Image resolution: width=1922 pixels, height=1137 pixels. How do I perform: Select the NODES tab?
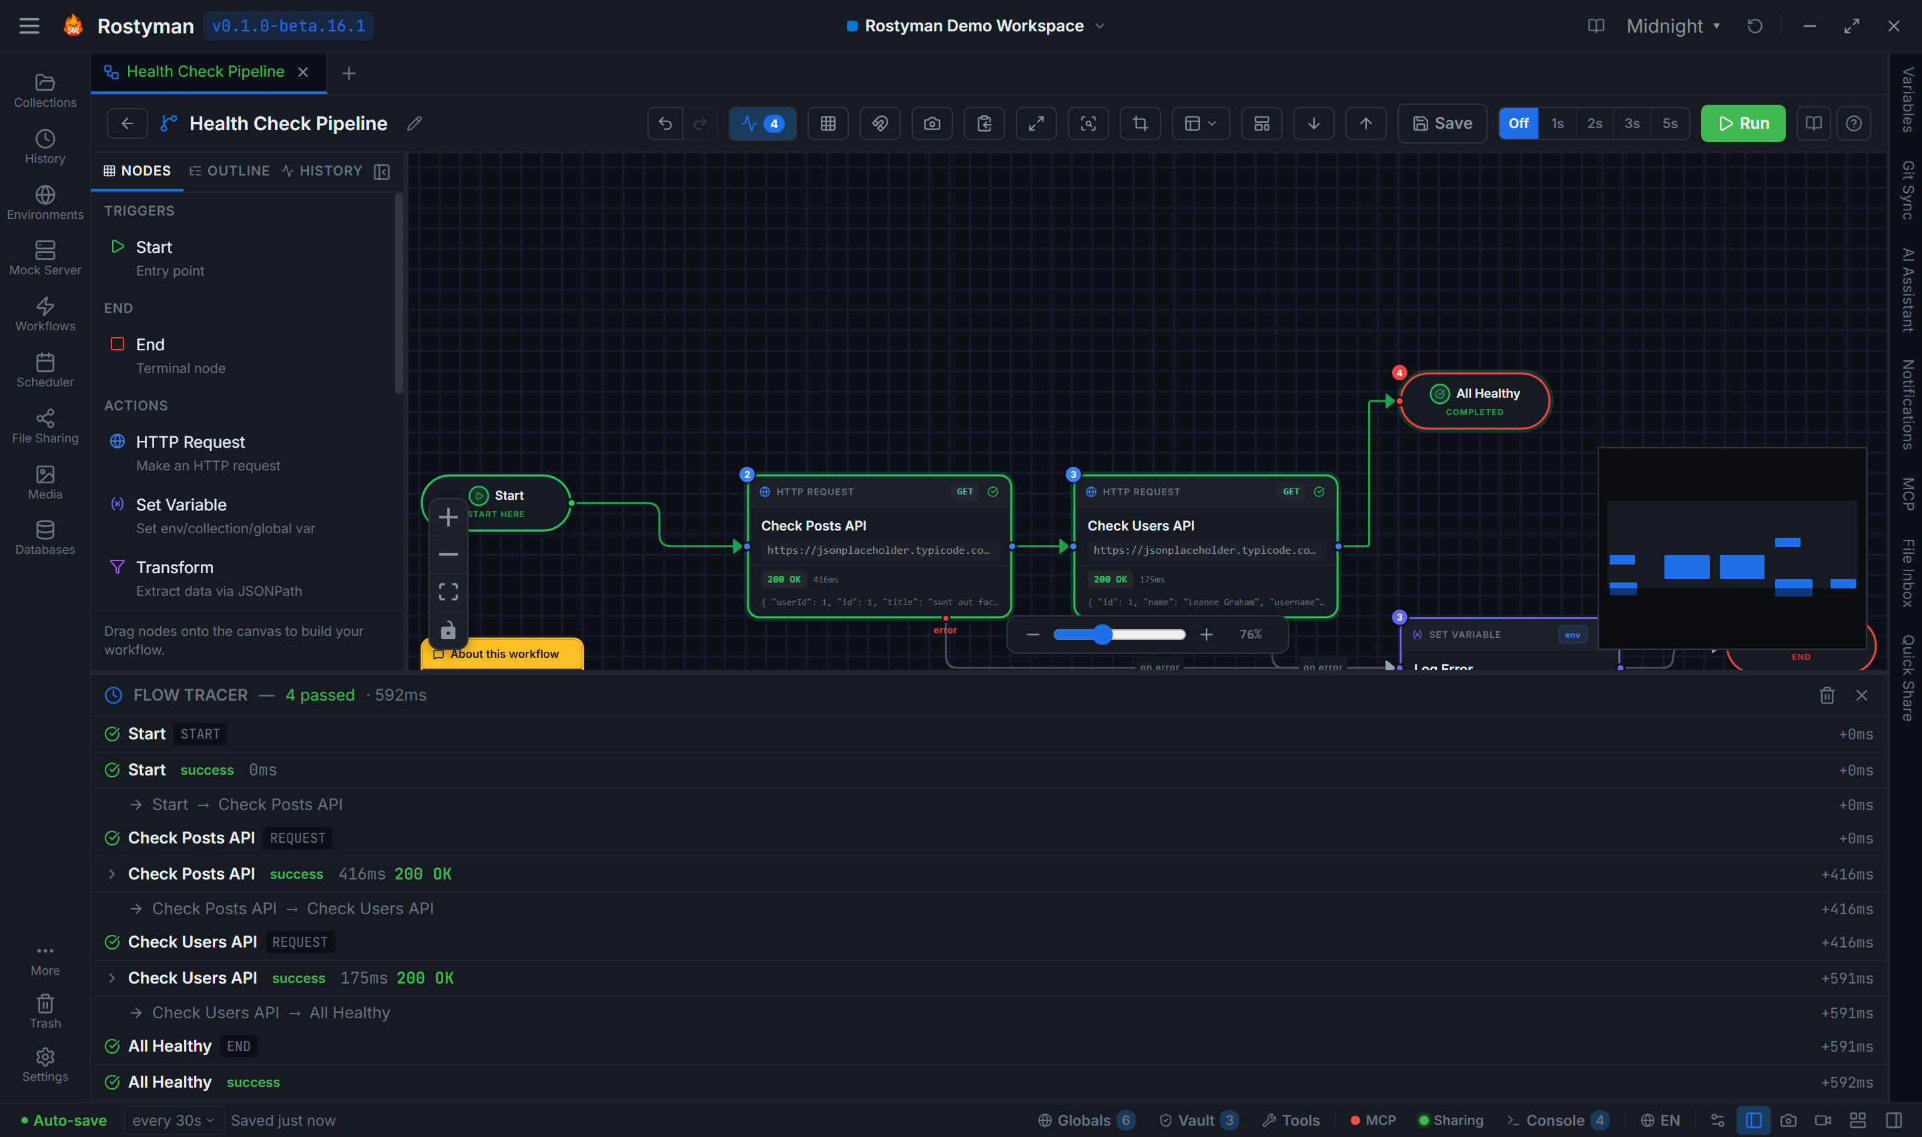(137, 171)
